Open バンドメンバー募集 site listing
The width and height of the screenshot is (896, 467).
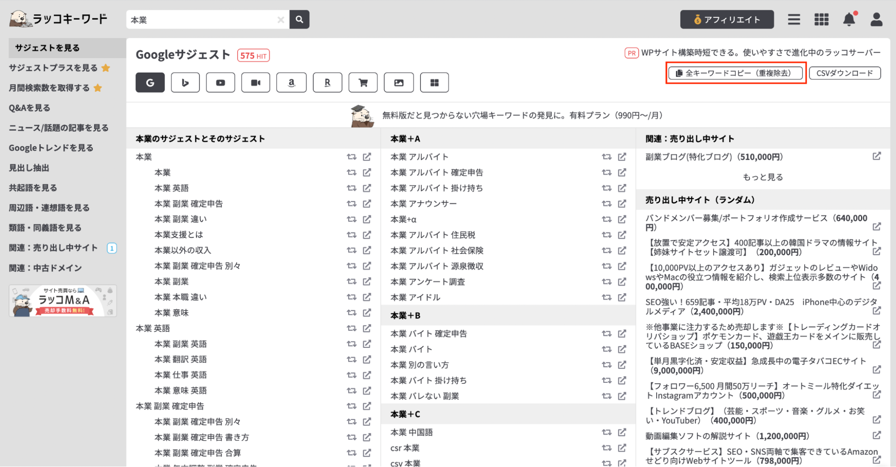click(757, 223)
